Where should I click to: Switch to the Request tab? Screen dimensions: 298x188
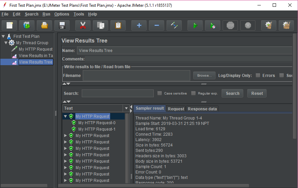pyautogui.click(x=176, y=109)
